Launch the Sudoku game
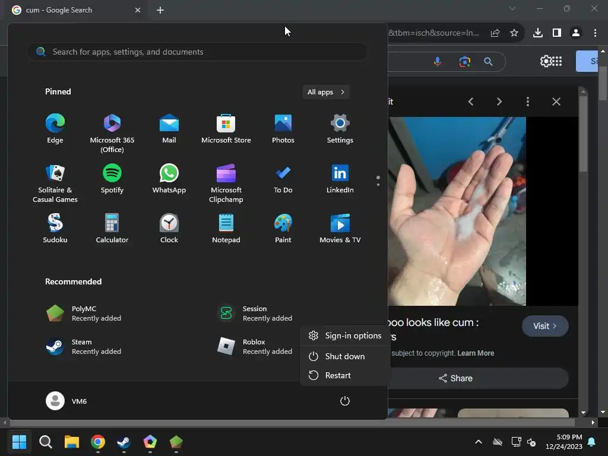 tap(55, 229)
